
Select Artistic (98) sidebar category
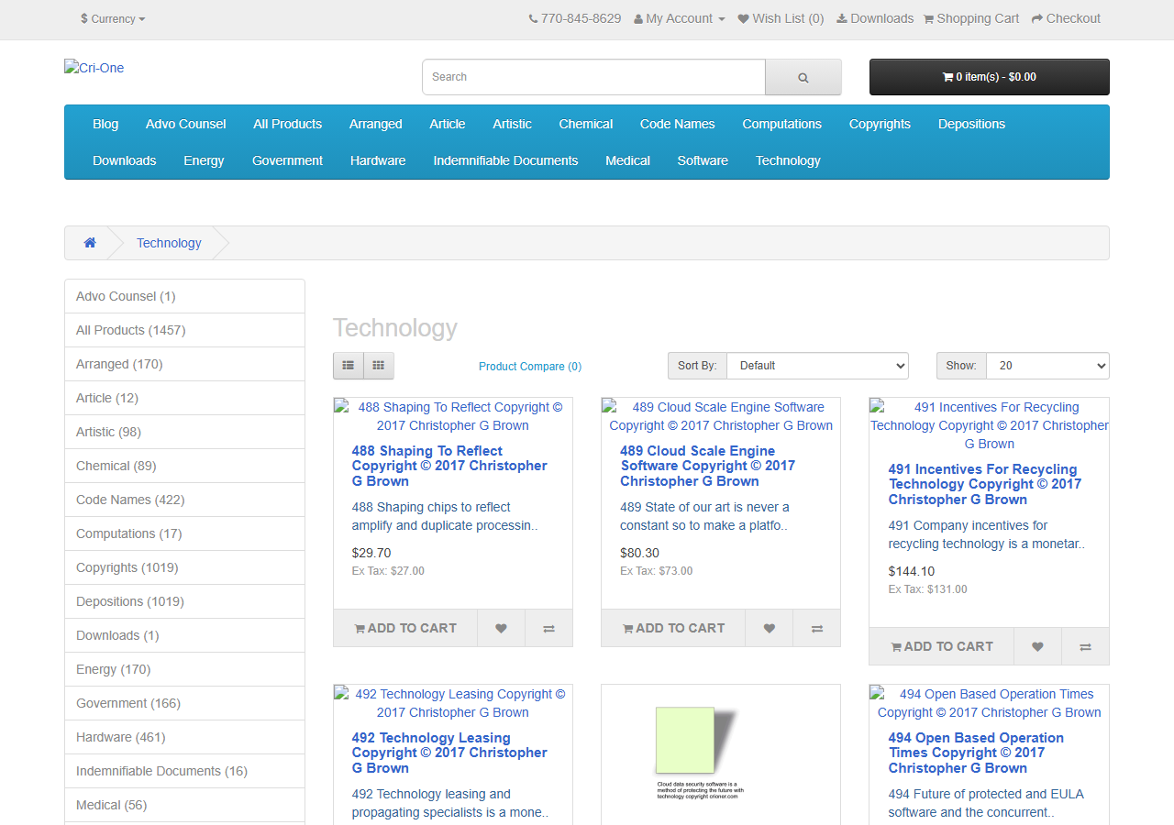(x=184, y=432)
